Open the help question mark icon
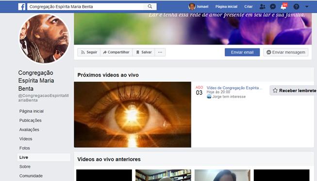The image size is (317, 181). pos(296,7)
